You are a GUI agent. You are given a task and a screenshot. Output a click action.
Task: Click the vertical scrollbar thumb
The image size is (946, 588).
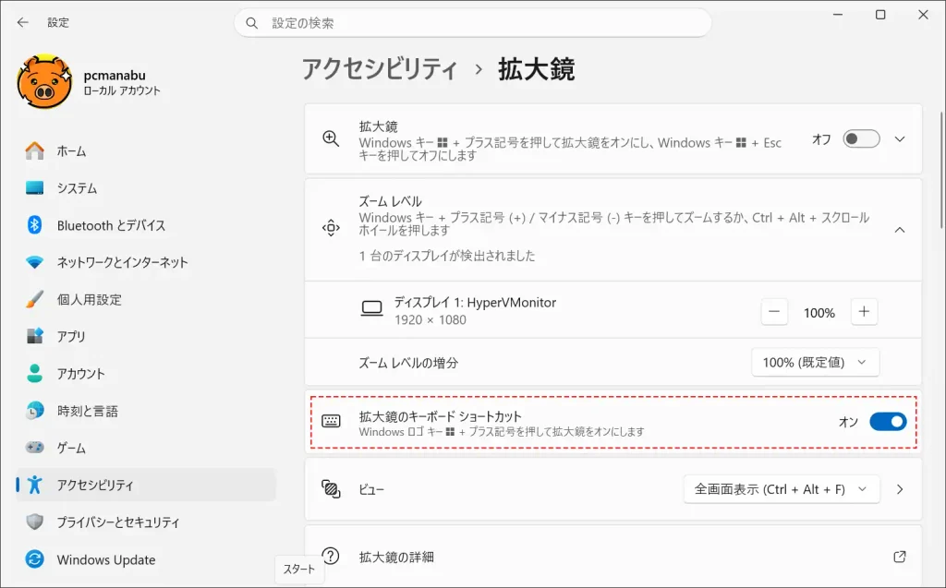pos(941,170)
